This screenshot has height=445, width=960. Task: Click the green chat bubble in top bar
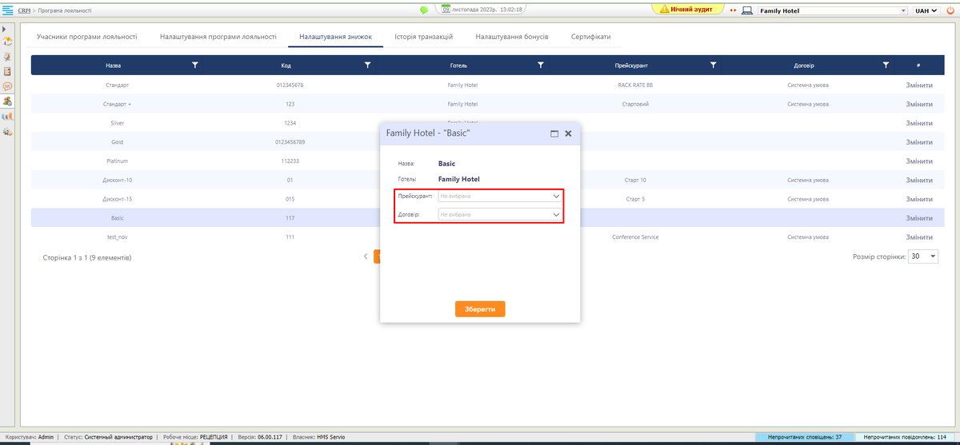tap(424, 10)
